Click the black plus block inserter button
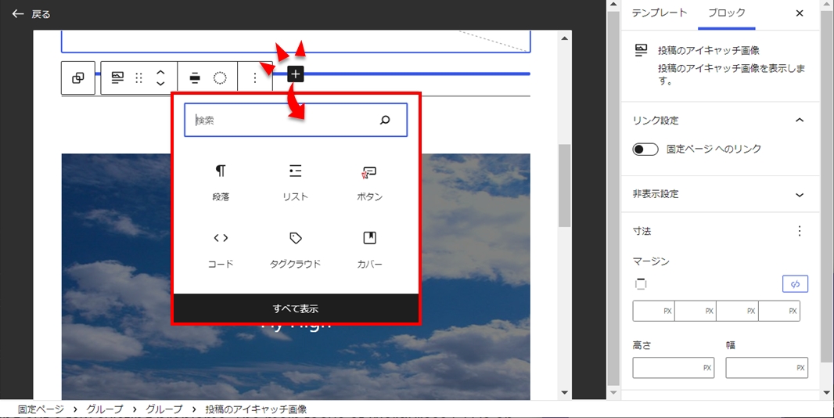The width and height of the screenshot is (834, 418). 295,74
